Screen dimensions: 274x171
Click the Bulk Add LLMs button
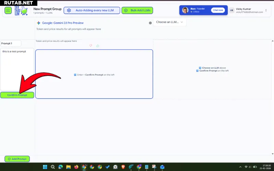(x=138, y=10)
